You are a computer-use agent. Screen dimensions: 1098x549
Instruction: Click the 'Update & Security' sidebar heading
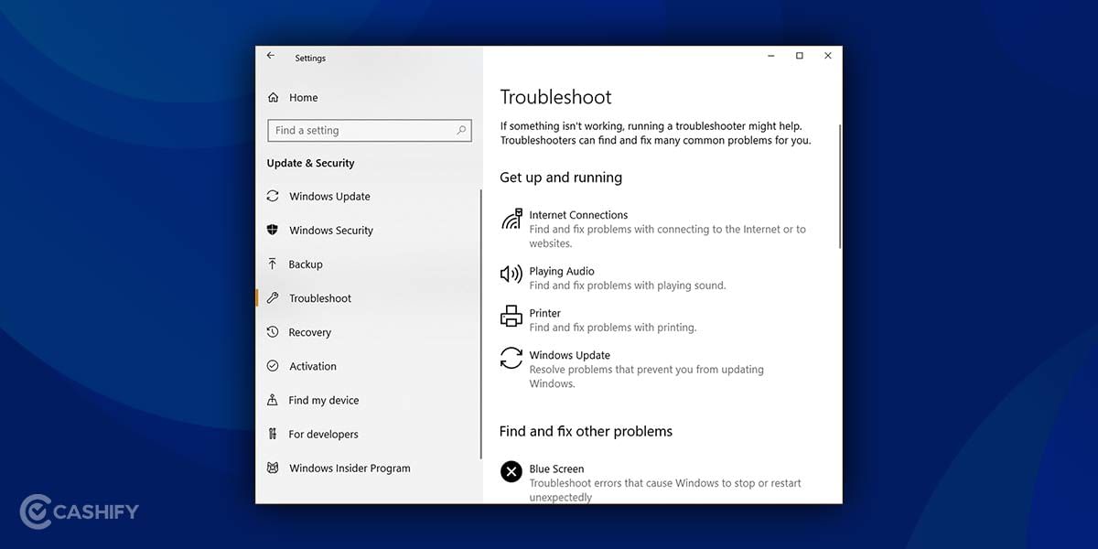[310, 163]
